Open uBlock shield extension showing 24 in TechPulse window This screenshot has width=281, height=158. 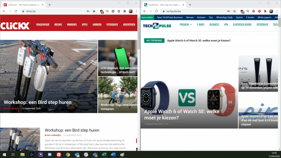(242, 12)
